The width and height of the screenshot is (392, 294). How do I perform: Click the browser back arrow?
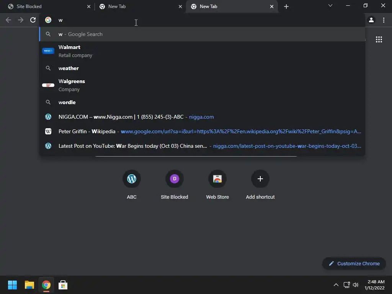[x=8, y=20]
